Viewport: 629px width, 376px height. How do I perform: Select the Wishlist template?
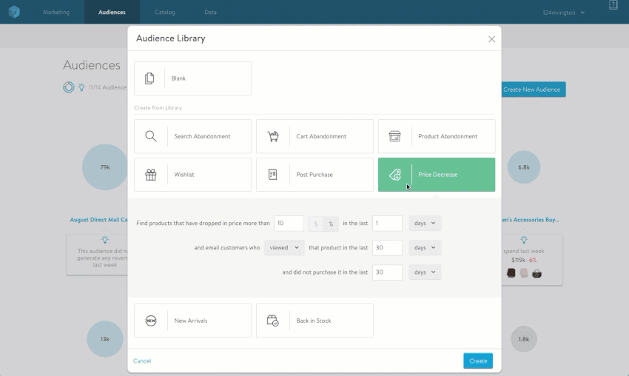point(193,175)
